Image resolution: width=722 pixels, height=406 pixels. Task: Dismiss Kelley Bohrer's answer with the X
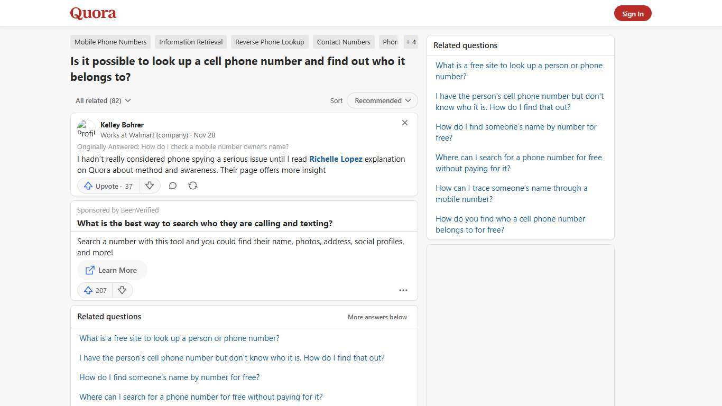pos(404,123)
